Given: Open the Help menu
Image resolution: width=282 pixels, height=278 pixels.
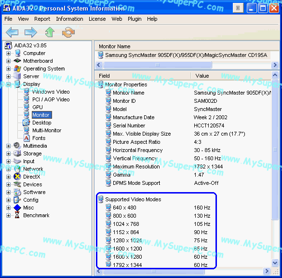Looking at the screenshot, I should 152,19.
